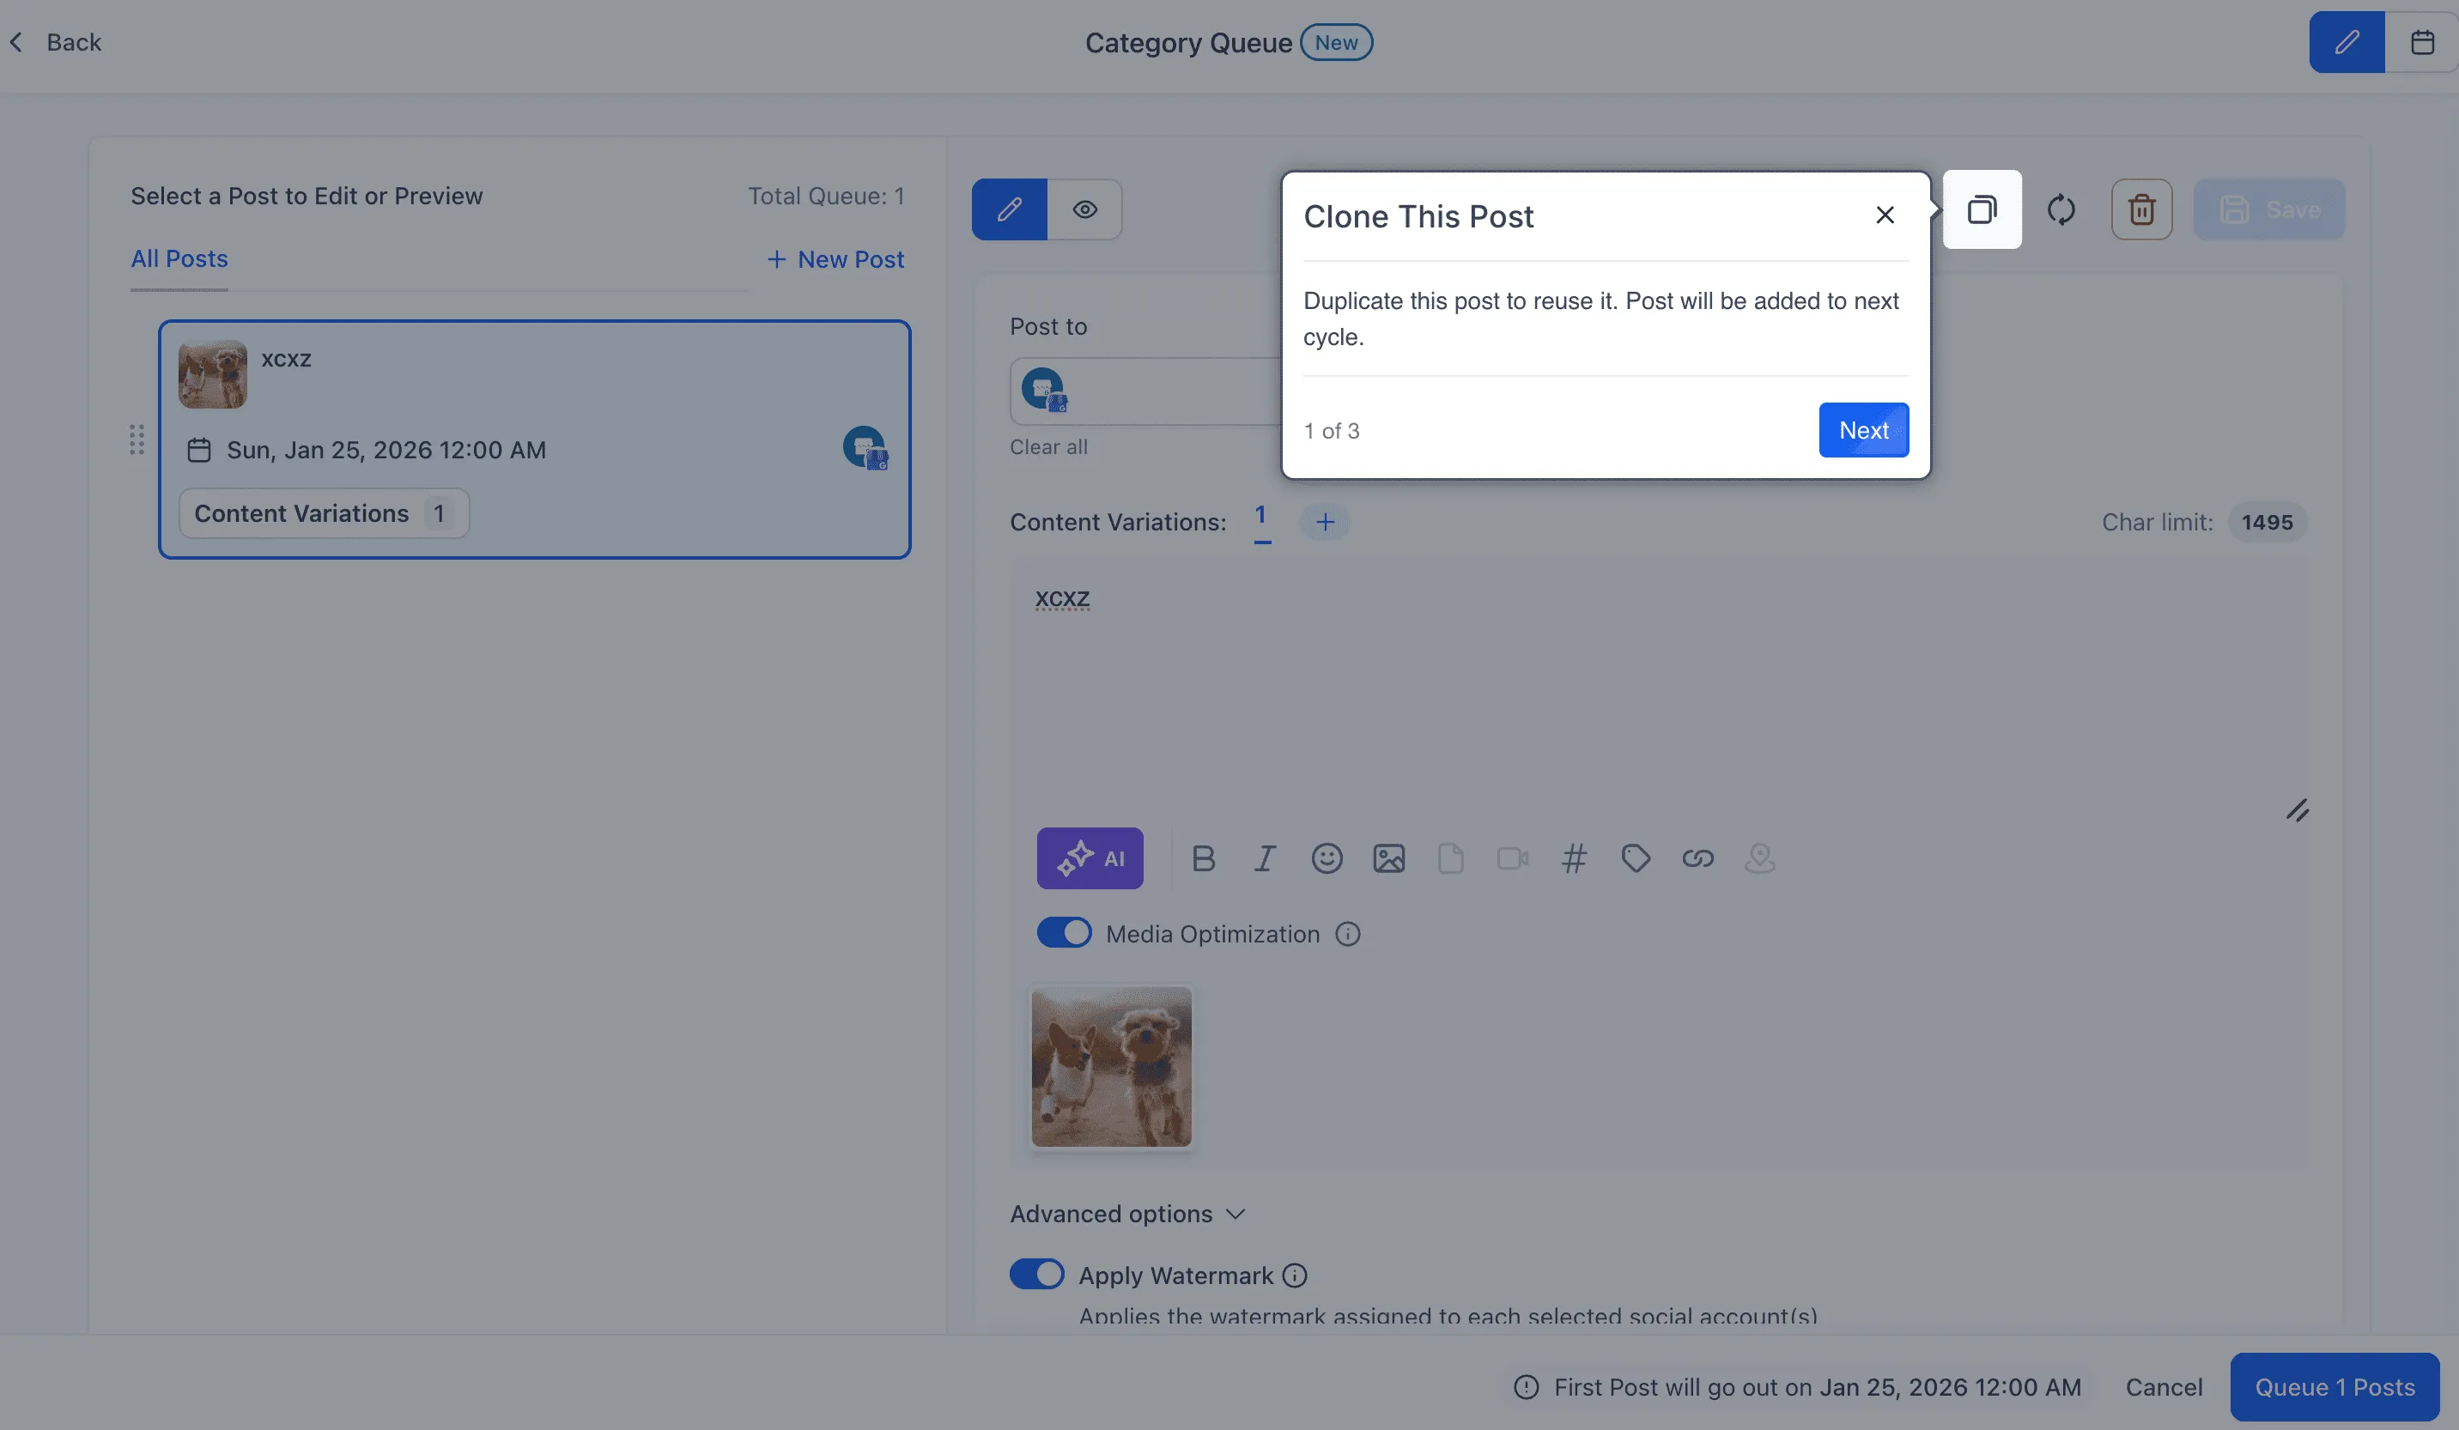Insert an emoji into the post
2459x1430 pixels.
[x=1327, y=858]
